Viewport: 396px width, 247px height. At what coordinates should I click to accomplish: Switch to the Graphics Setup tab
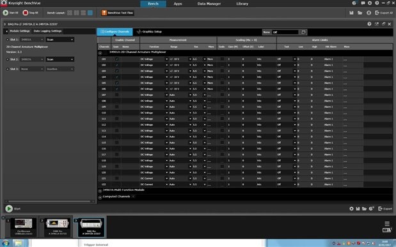point(149,32)
